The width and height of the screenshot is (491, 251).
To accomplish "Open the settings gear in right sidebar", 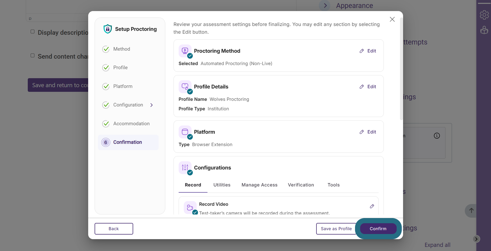I will point(484,15).
